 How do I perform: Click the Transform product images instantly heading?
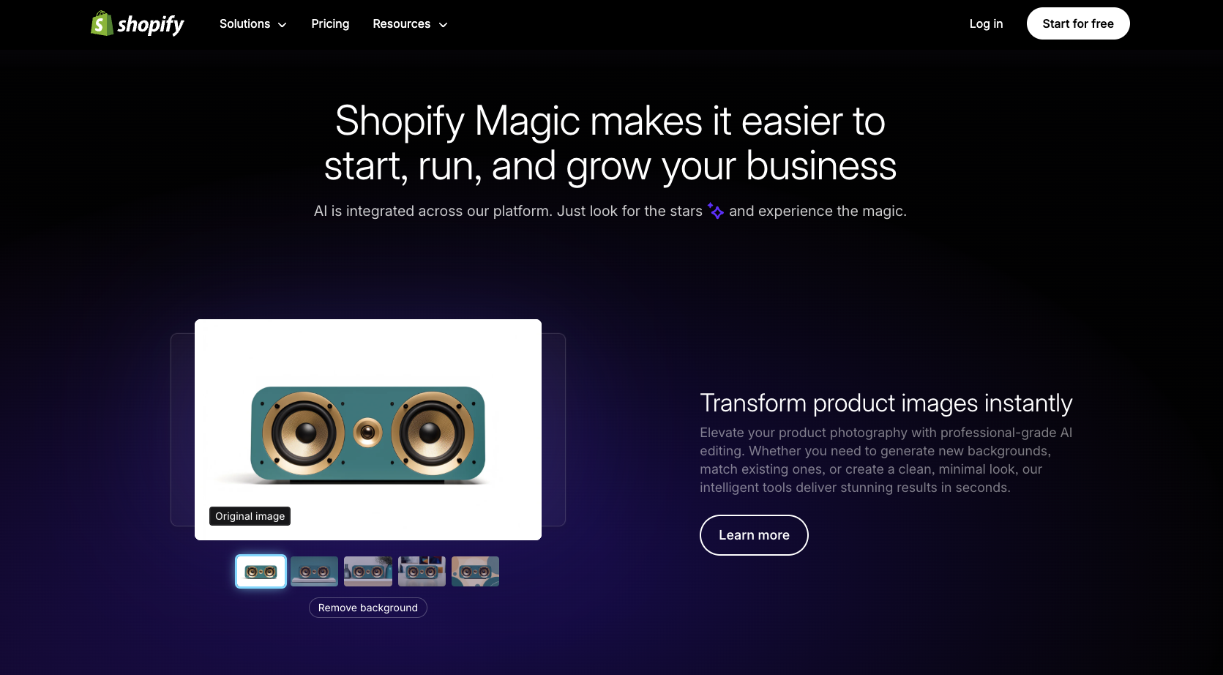(886, 403)
